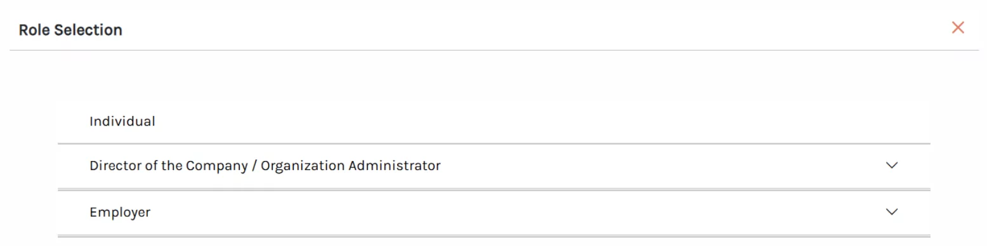The height and width of the screenshot is (246, 987).
Task: Show sub-options under Employer
Action: tap(892, 212)
